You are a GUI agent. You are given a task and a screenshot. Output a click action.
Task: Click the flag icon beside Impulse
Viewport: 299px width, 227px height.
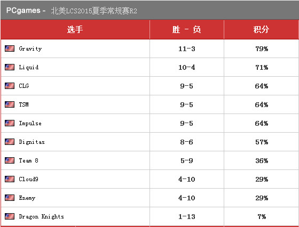tap(10, 123)
